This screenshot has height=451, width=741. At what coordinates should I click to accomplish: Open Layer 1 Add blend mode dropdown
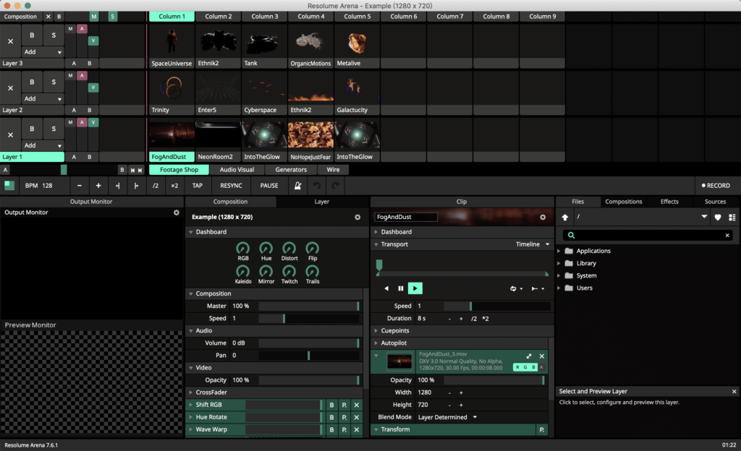click(x=43, y=145)
